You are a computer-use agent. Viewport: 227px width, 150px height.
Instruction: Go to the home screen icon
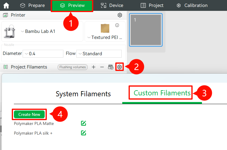(x=6, y=5)
